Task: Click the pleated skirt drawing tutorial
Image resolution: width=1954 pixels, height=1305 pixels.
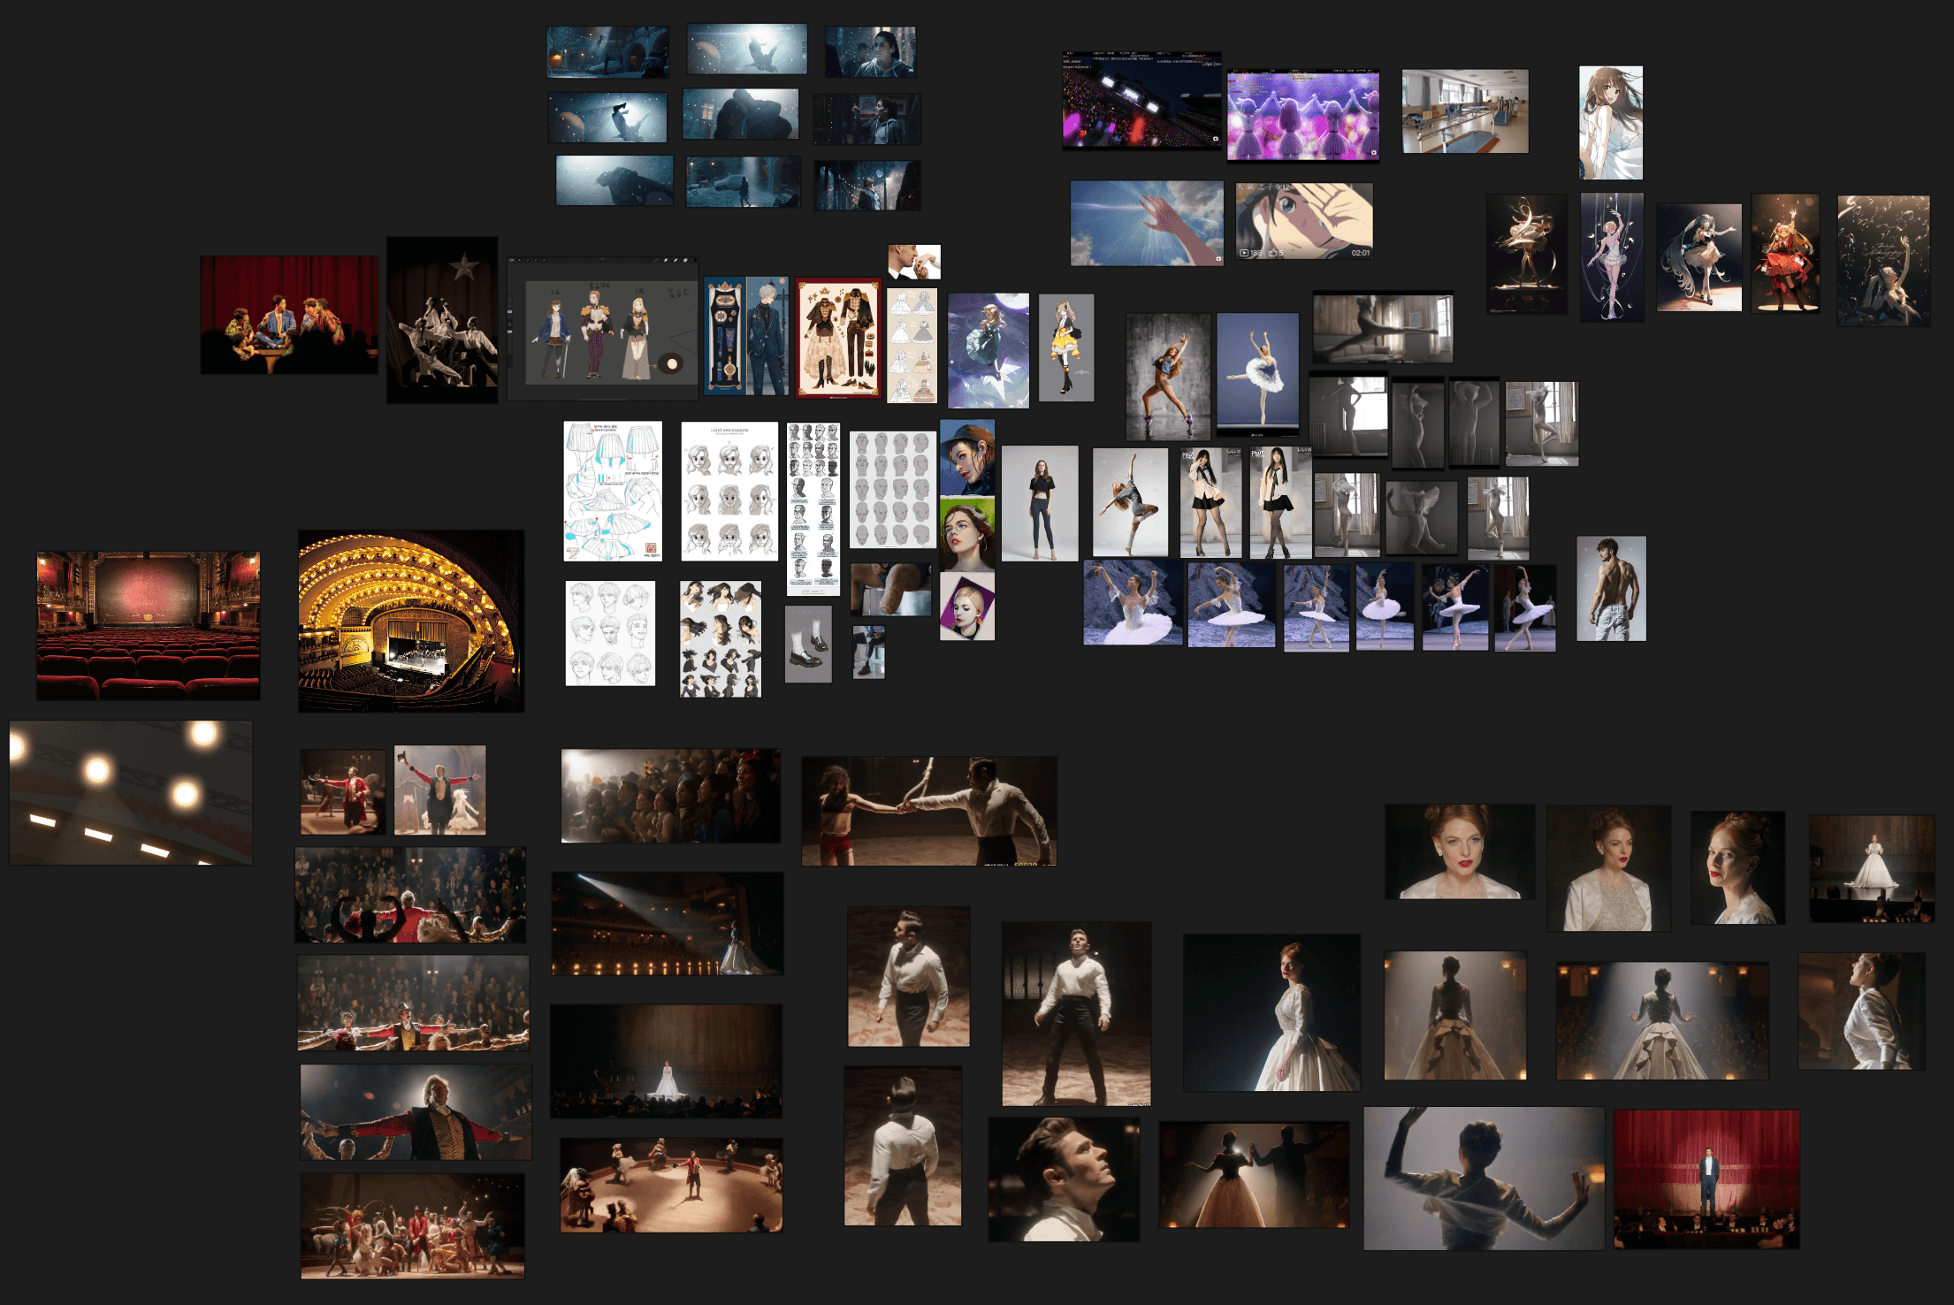Action: (x=613, y=491)
